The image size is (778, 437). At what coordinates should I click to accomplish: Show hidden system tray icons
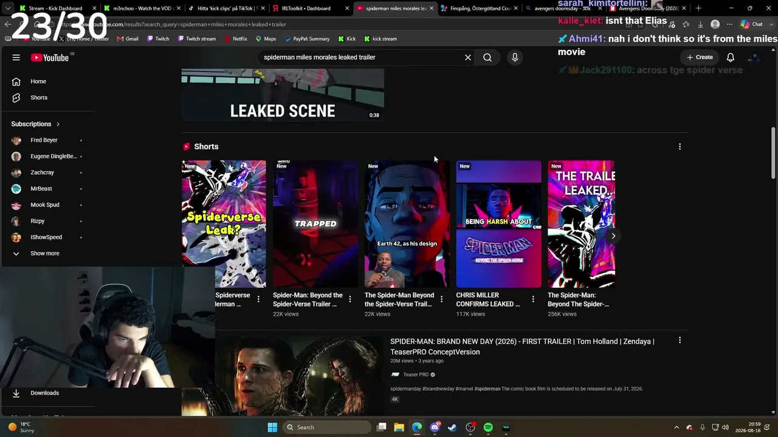click(676, 427)
